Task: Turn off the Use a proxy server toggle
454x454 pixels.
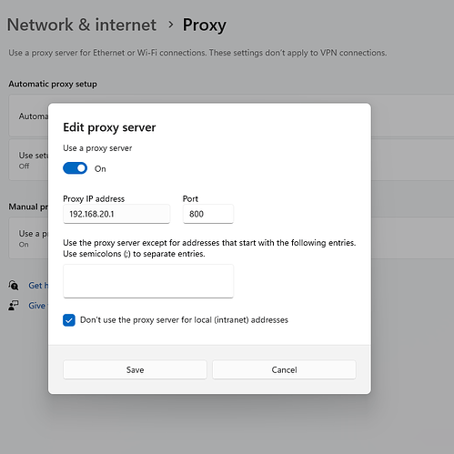Action: click(75, 168)
